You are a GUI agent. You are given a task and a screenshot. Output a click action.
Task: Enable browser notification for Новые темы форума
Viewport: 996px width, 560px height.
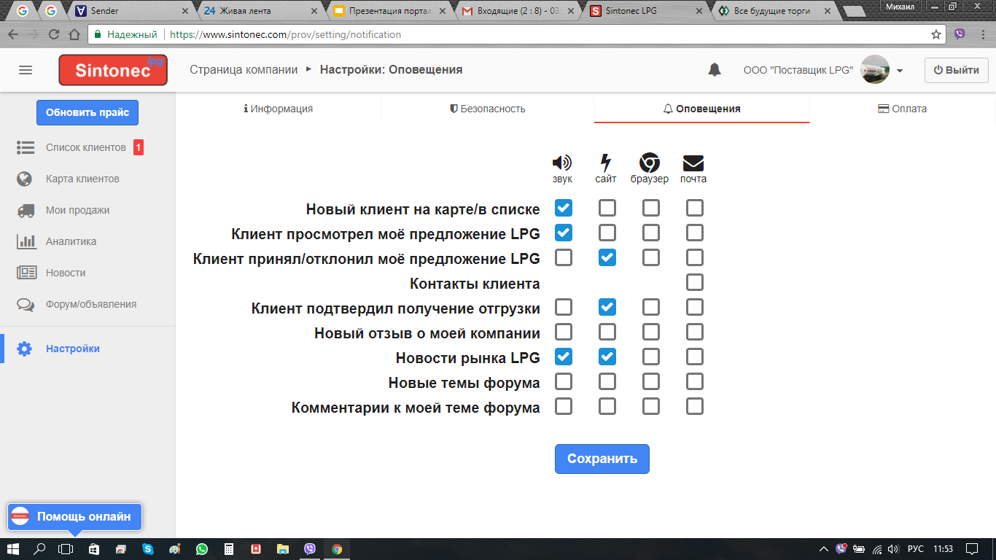651,381
